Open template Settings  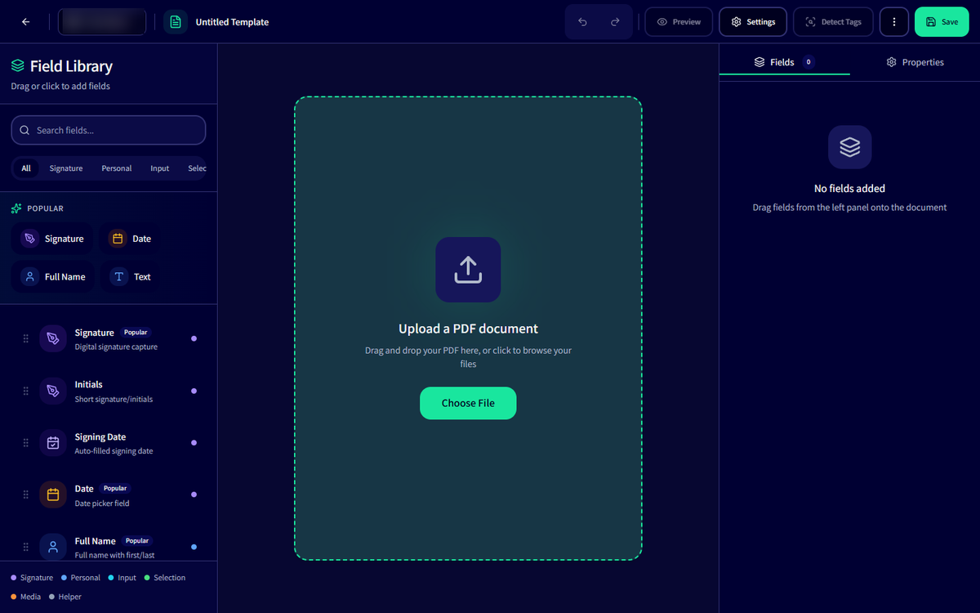(753, 22)
